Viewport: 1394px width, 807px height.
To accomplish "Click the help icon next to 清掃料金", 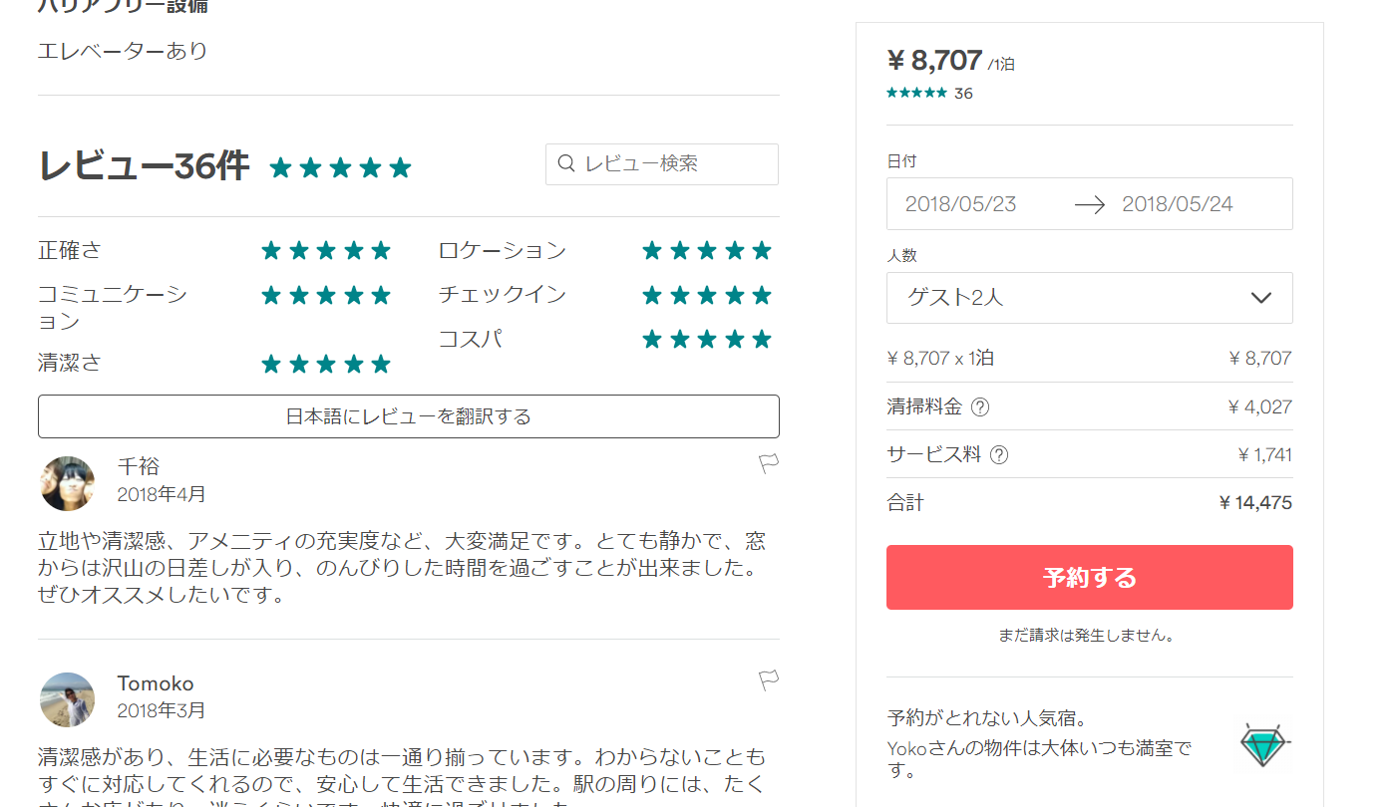I will pos(980,406).
